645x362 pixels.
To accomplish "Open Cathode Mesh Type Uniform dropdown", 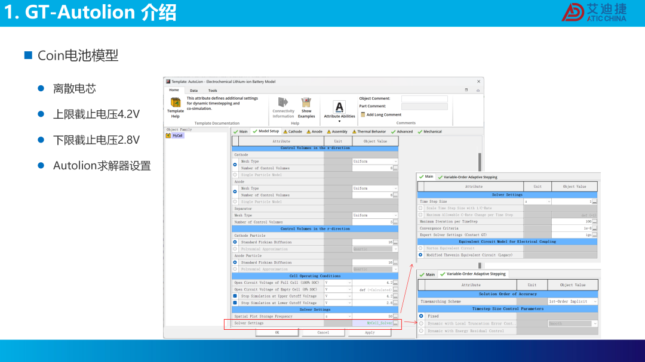I will (374, 162).
